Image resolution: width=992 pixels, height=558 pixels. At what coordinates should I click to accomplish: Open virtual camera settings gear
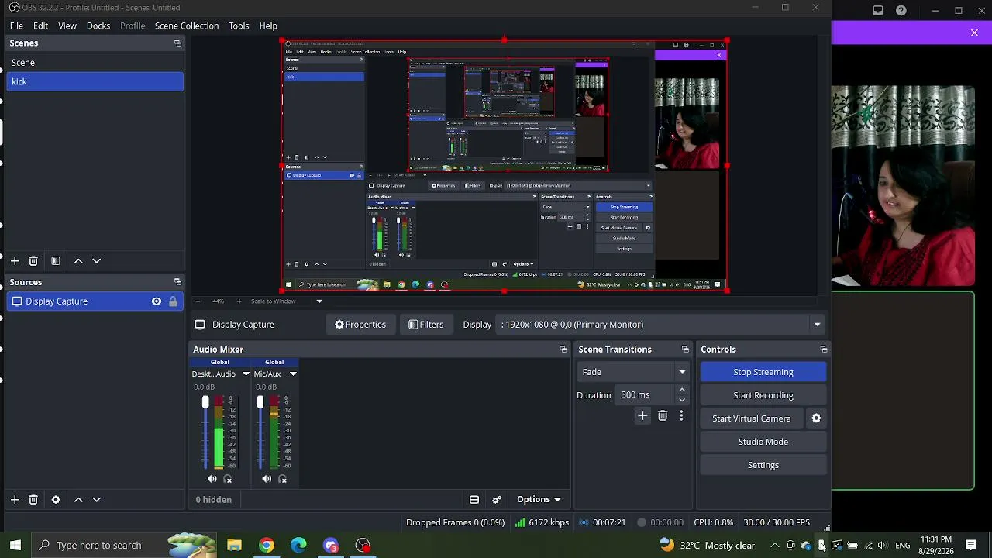point(816,418)
